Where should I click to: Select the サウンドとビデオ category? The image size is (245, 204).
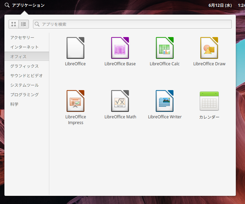(x=27, y=75)
